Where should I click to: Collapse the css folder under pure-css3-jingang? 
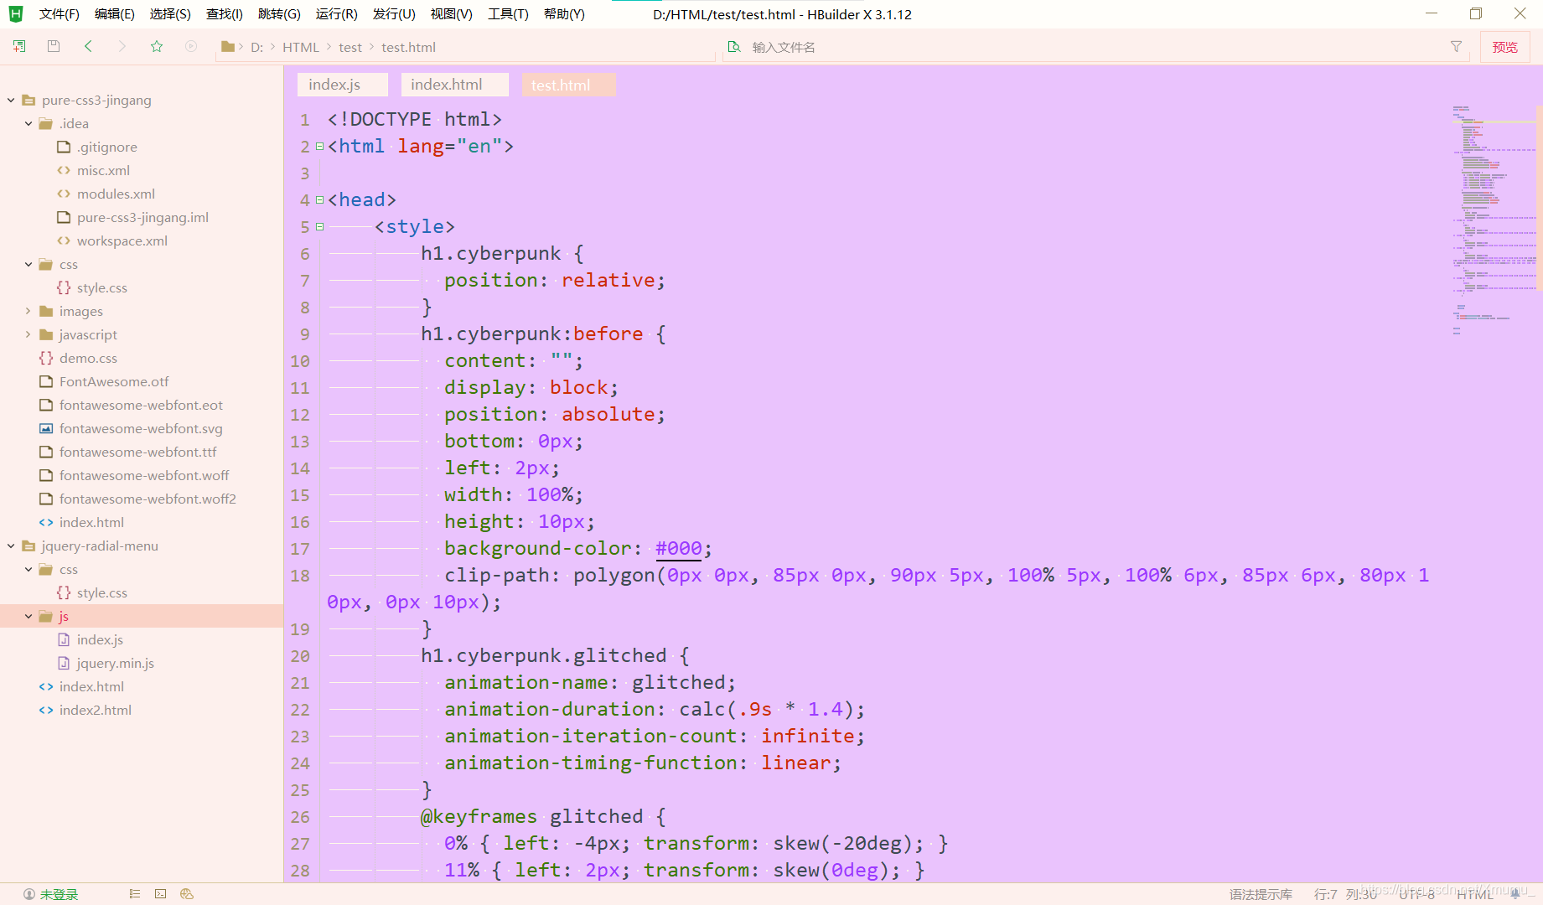[x=28, y=264]
